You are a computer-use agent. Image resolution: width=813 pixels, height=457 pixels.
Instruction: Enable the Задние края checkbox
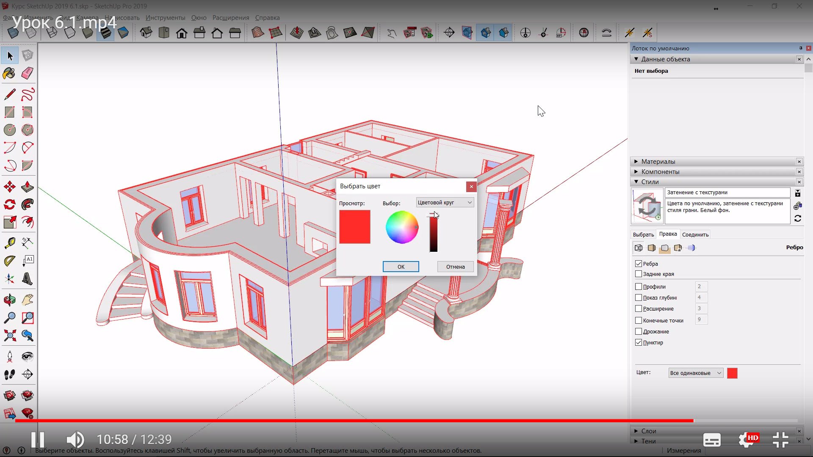coord(639,274)
